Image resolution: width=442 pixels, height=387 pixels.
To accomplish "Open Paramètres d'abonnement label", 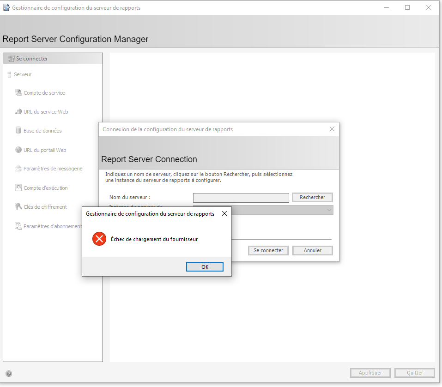I will pyautogui.click(x=53, y=226).
